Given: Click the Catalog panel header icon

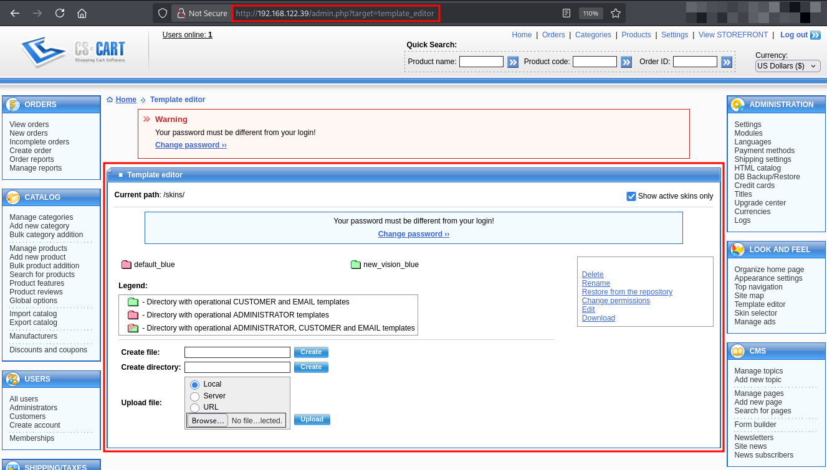Looking at the screenshot, I should (13, 197).
